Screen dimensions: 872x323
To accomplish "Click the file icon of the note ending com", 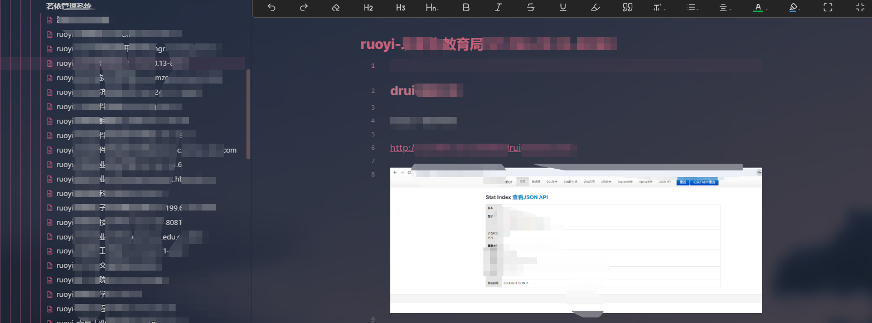I will click(50, 150).
